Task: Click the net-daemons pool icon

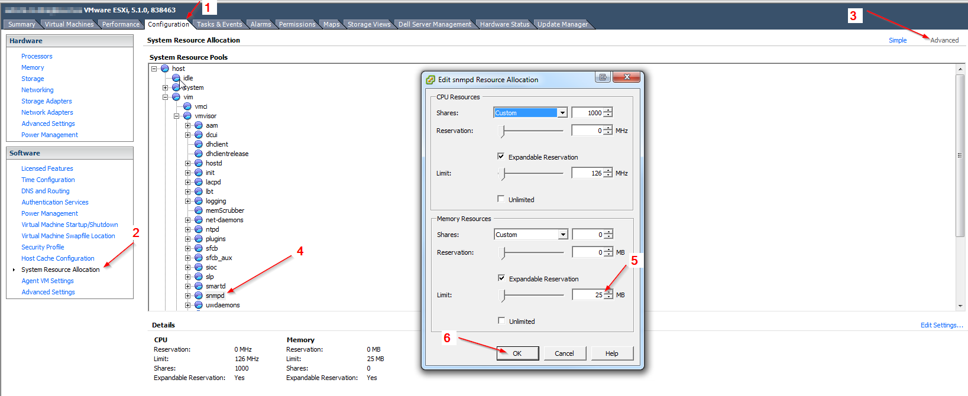Action: 199,220
